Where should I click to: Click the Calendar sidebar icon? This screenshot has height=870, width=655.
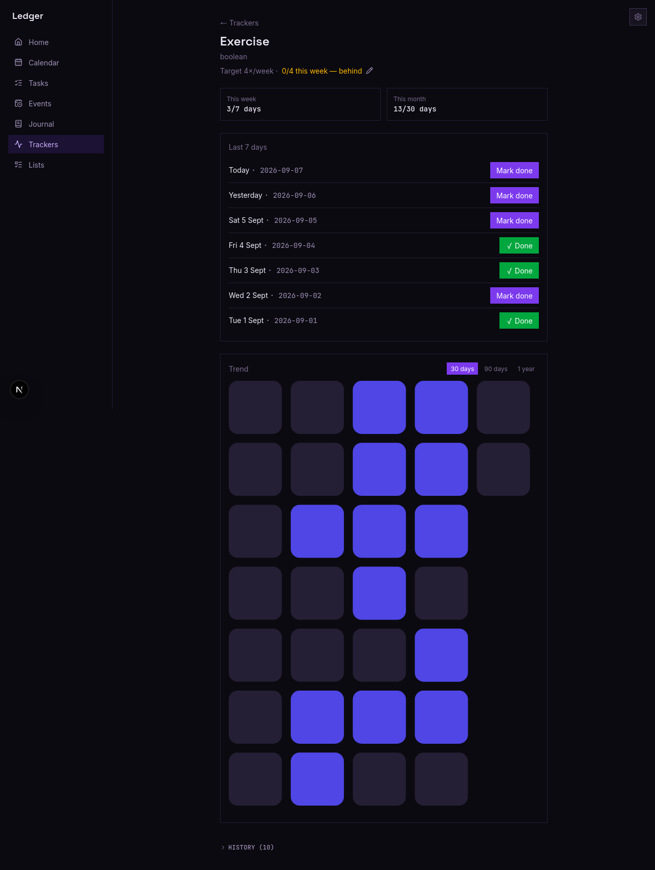18,62
